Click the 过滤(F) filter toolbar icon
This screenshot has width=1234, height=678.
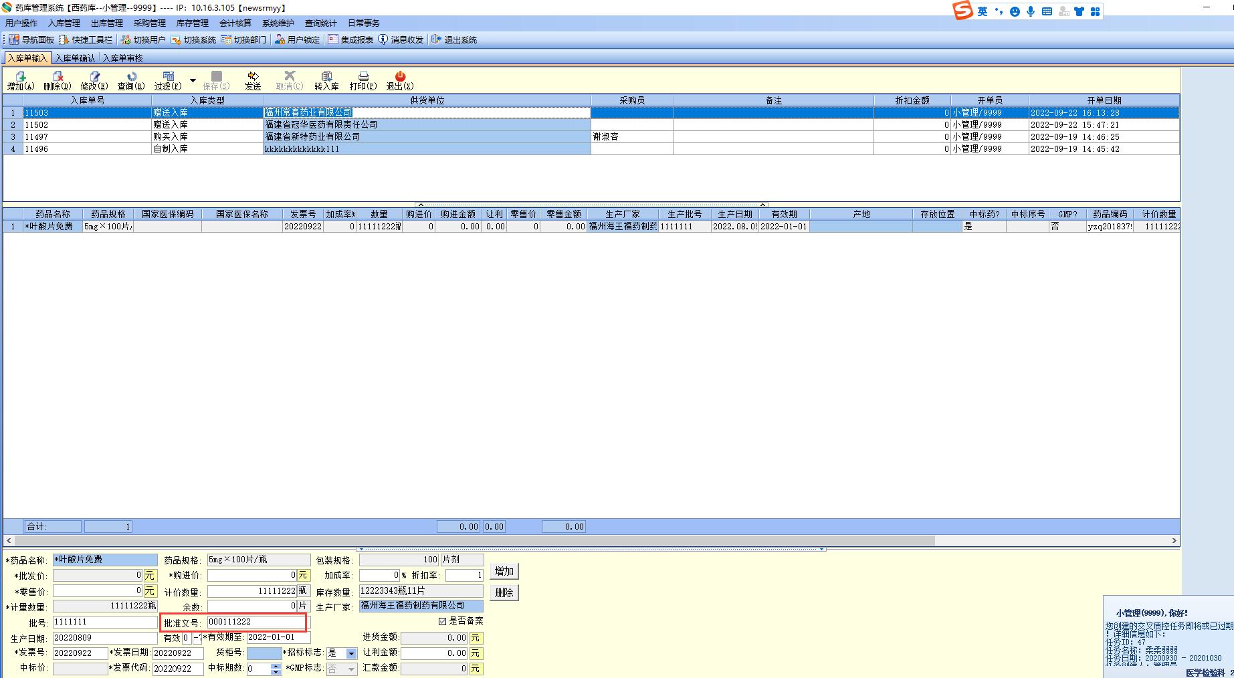pos(168,81)
